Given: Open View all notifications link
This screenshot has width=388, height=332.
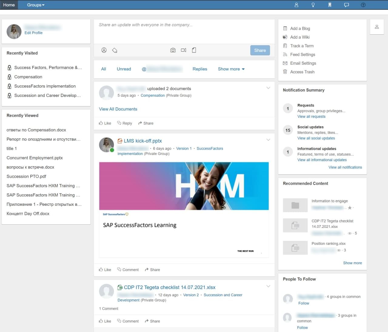Looking at the screenshot, I should click(345, 168).
